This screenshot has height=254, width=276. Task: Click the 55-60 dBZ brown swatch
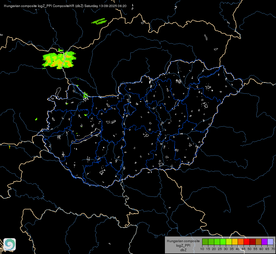259,242
